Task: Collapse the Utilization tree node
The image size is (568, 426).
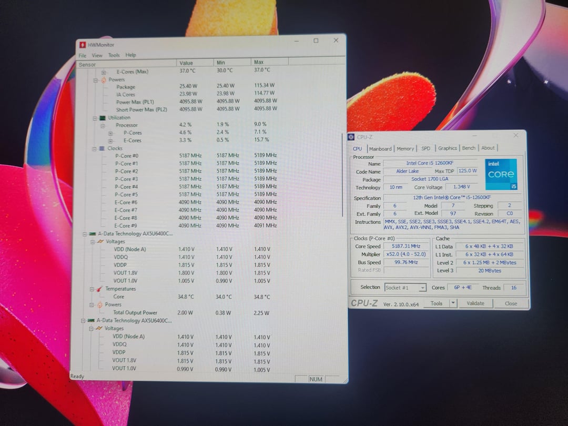Action: (95, 118)
